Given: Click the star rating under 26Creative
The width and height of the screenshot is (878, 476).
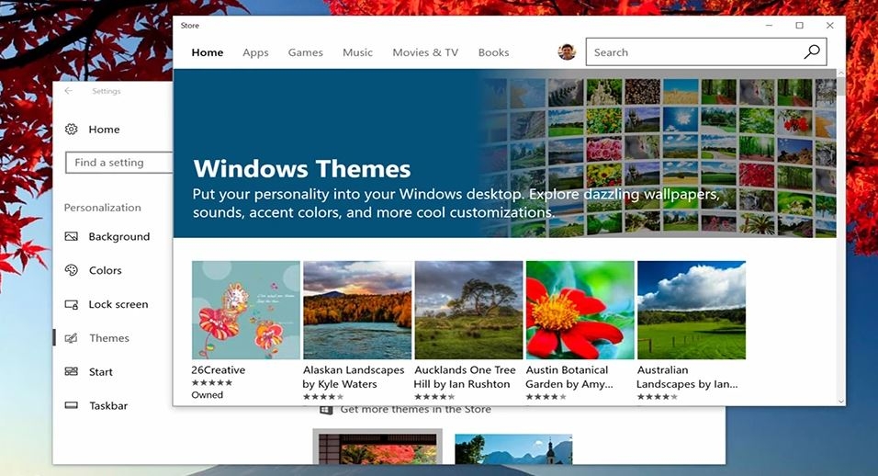Looking at the screenshot, I should tap(211, 382).
